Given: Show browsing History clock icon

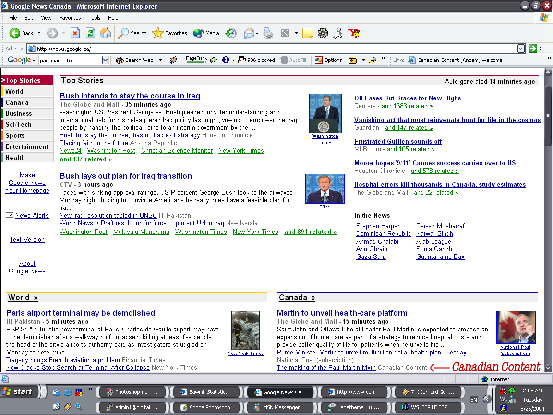Looking at the screenshot, I should click(231, 33).
